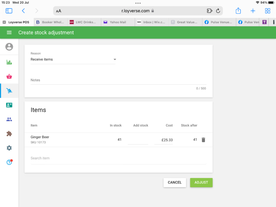Switch to Yahoo Mail tab
This screenshot has width=276, height=207.
click(x=118, y=22)
